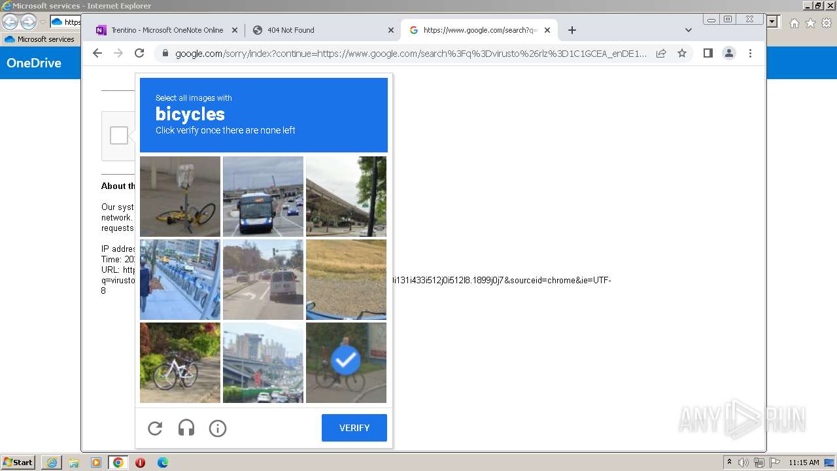
Task: Open the Windows Start menu
Action: tap(18, 462)
